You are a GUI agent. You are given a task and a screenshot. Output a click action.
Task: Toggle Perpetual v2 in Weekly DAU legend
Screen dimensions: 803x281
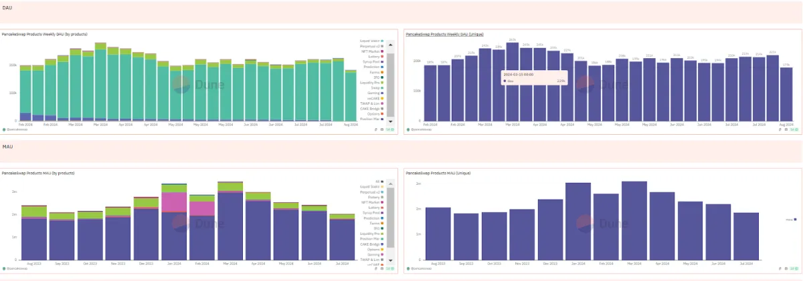[x=372, y=46]
